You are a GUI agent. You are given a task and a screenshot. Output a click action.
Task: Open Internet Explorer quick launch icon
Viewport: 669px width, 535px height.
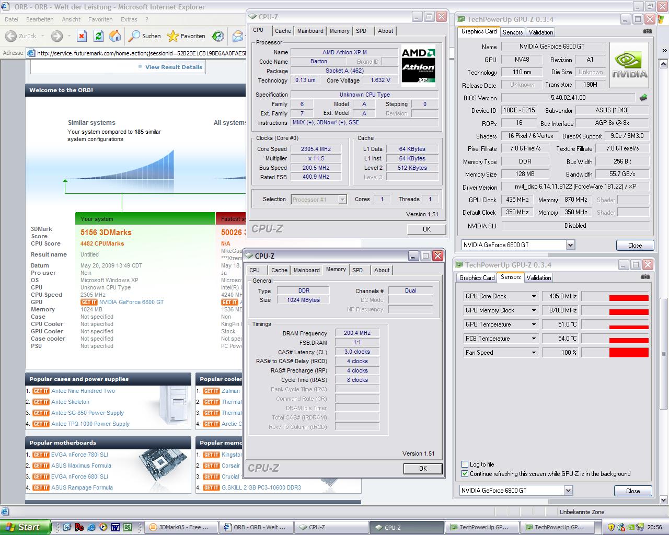91,527
